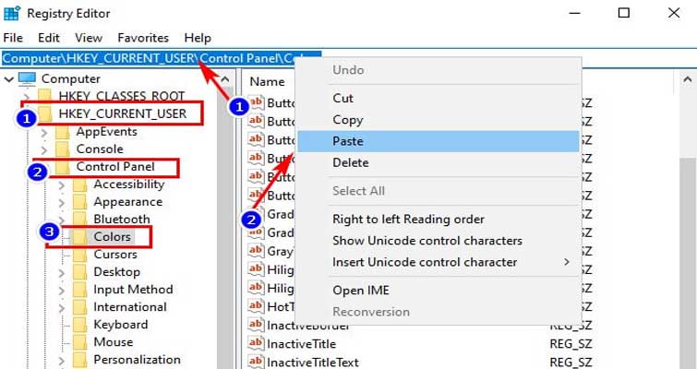Open the Favorites menu
The height and width of the screenshot is (369, 697).
(143, 38)
